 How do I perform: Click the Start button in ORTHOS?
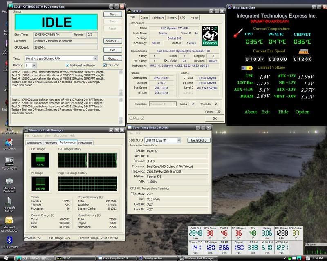pyautogui.click(x=113, y=14)
